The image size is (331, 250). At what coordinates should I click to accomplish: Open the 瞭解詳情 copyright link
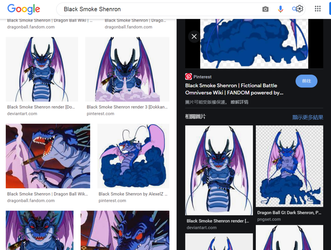240,102
